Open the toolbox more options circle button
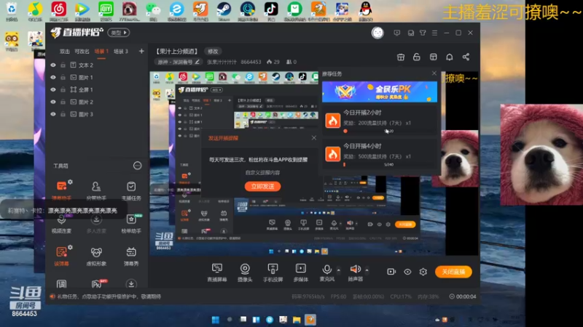This screenshot has width=583, height=327. [137, 166]
